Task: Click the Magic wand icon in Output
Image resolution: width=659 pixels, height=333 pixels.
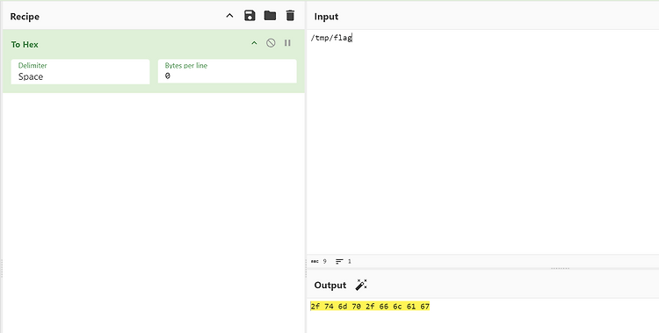Action: pyautogui.click(x=361, y=285)
